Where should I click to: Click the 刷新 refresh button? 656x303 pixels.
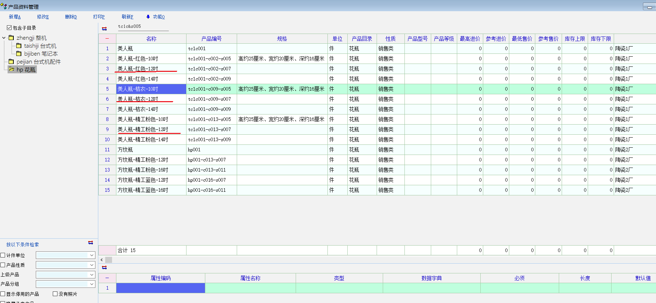coord(127,17)
